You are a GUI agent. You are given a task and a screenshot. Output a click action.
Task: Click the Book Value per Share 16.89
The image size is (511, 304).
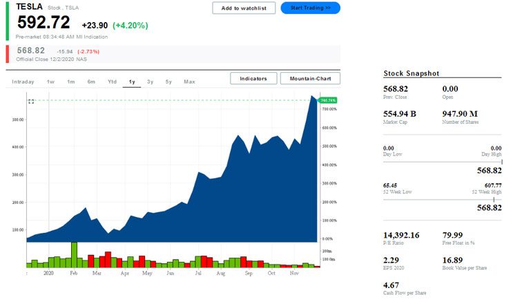point(452,260)
